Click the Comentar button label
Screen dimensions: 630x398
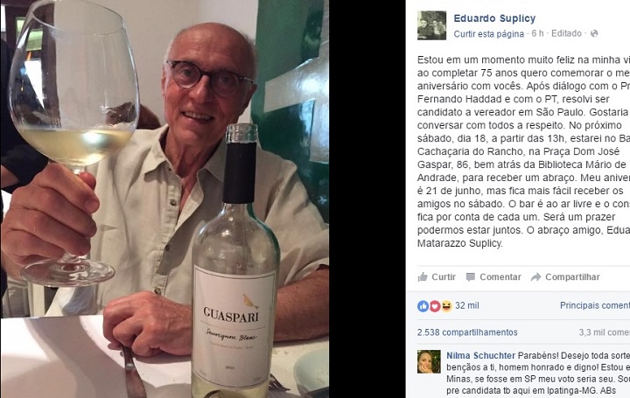tap(500, 277)
